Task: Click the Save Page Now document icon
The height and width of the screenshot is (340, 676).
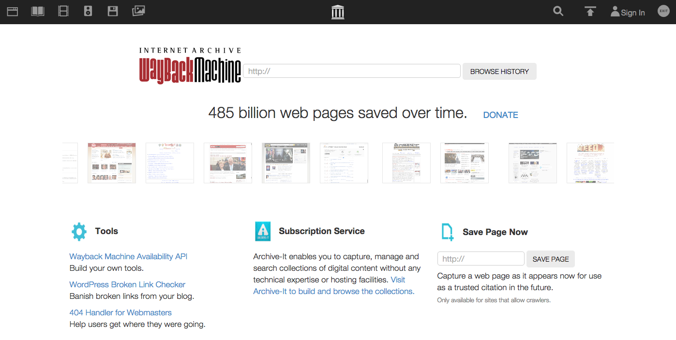Action: [448, 232]
